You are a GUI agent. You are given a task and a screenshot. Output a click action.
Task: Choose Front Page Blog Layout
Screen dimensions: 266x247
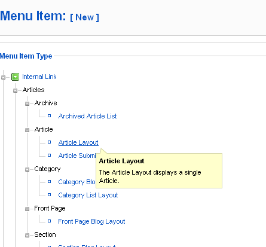point(91,221)
